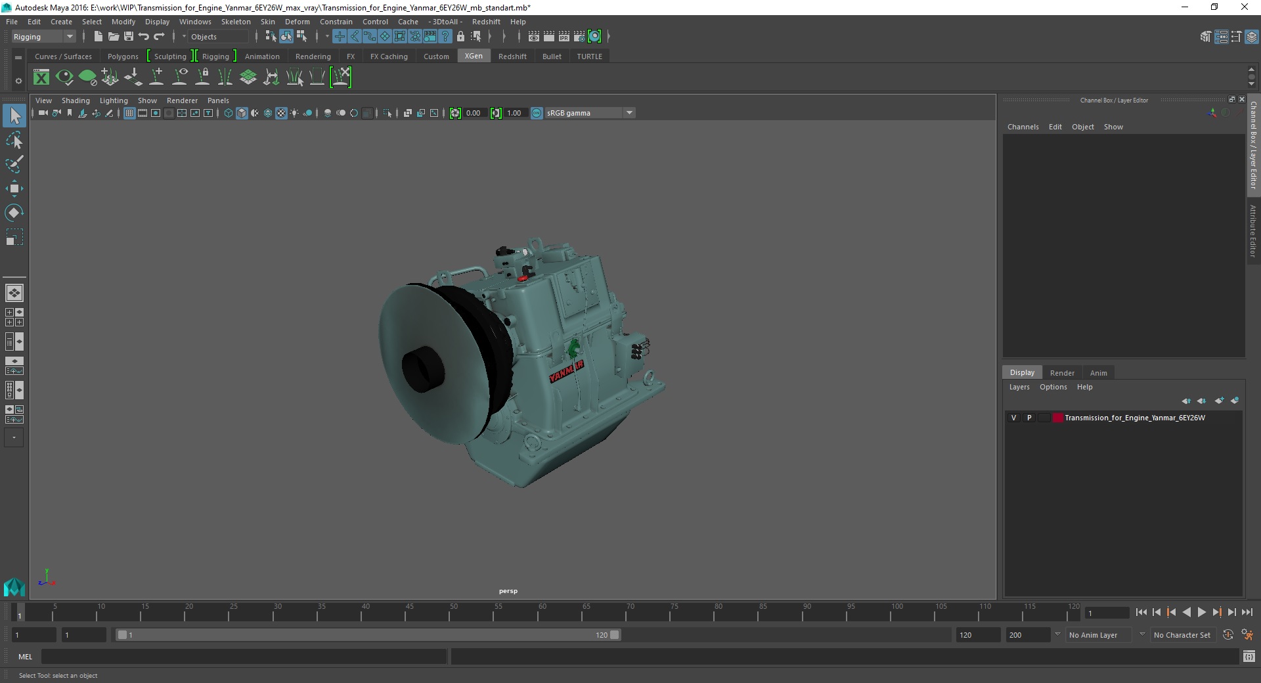Viewport: 1261px width, 683px height.
Task: Open Channels menu in Channel Box
Action: (1023, 127)
